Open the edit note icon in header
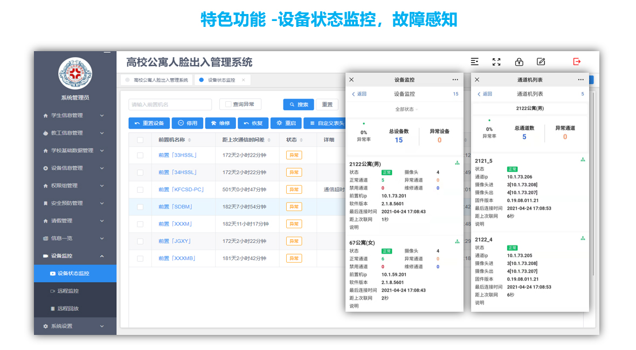636x350 pixels. pyautogui.click(x=541, y=62)
